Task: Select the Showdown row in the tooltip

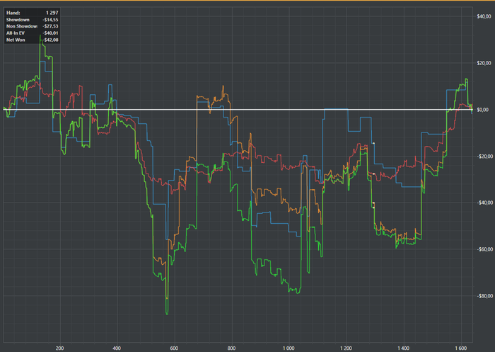Action: (32, 20)
